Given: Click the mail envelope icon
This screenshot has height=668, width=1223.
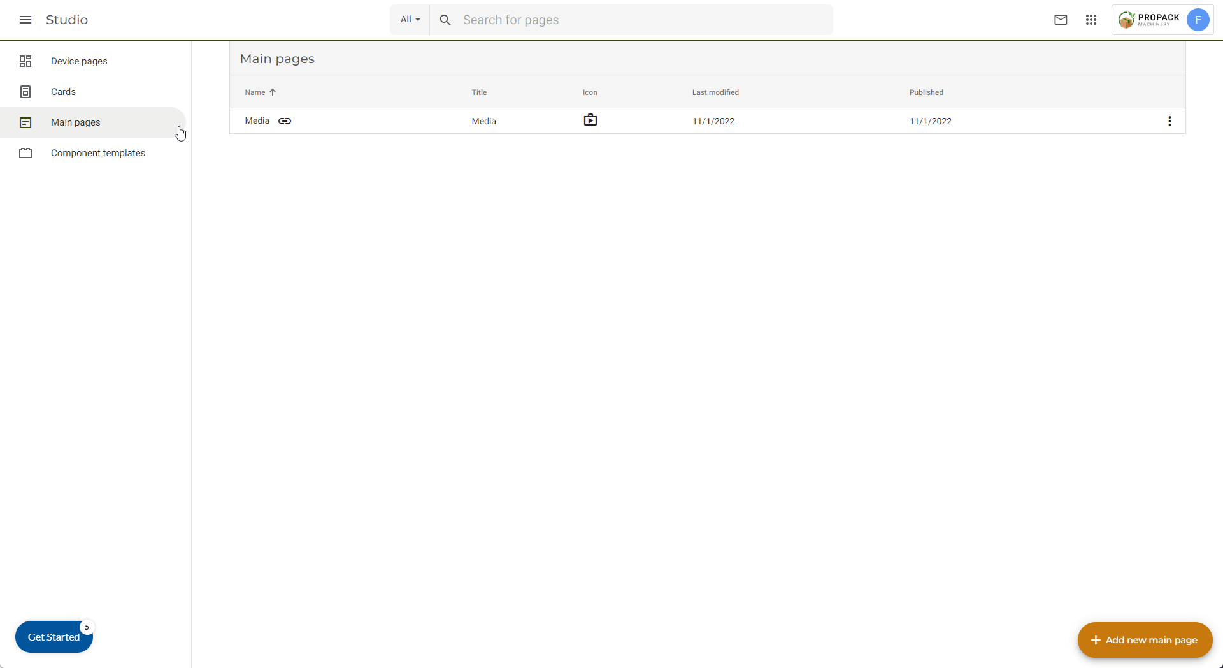Looking at the screenshot, I should [x=1061, y=20].
